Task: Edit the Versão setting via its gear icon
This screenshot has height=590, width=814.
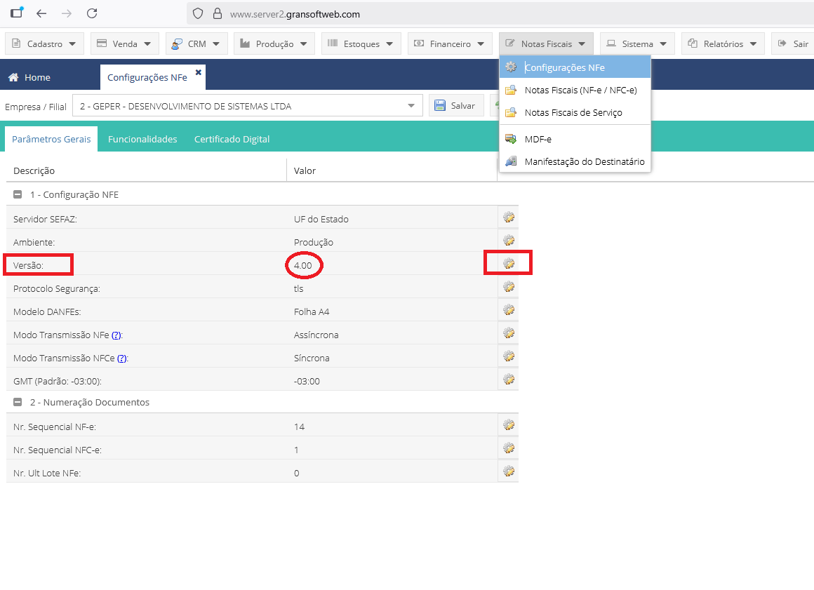Action: [x=509, y=264]
